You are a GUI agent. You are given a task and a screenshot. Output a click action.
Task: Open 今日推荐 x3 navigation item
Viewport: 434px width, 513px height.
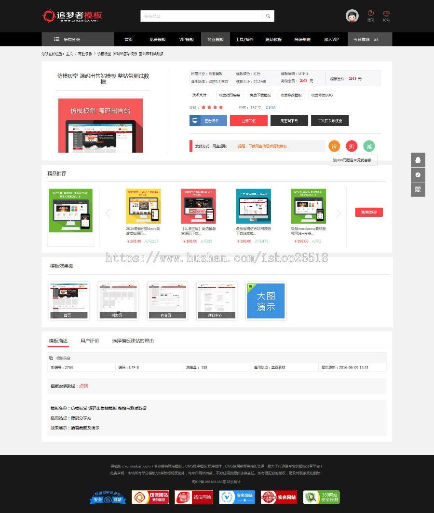[370, 39]
